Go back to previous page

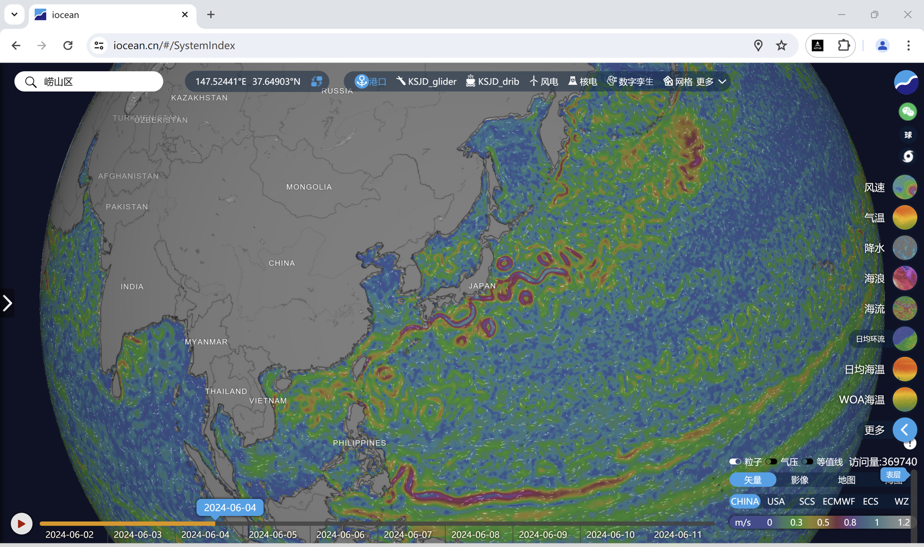point(16,45)
